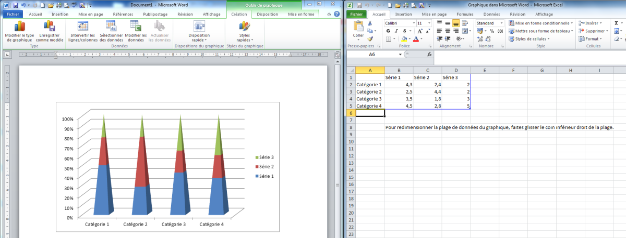
Task: Toggle bottom vertical alignment in Excel
Action: 456,23
